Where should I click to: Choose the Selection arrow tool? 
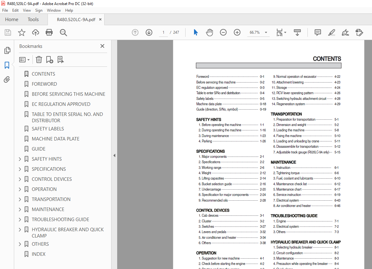(196, 32)
